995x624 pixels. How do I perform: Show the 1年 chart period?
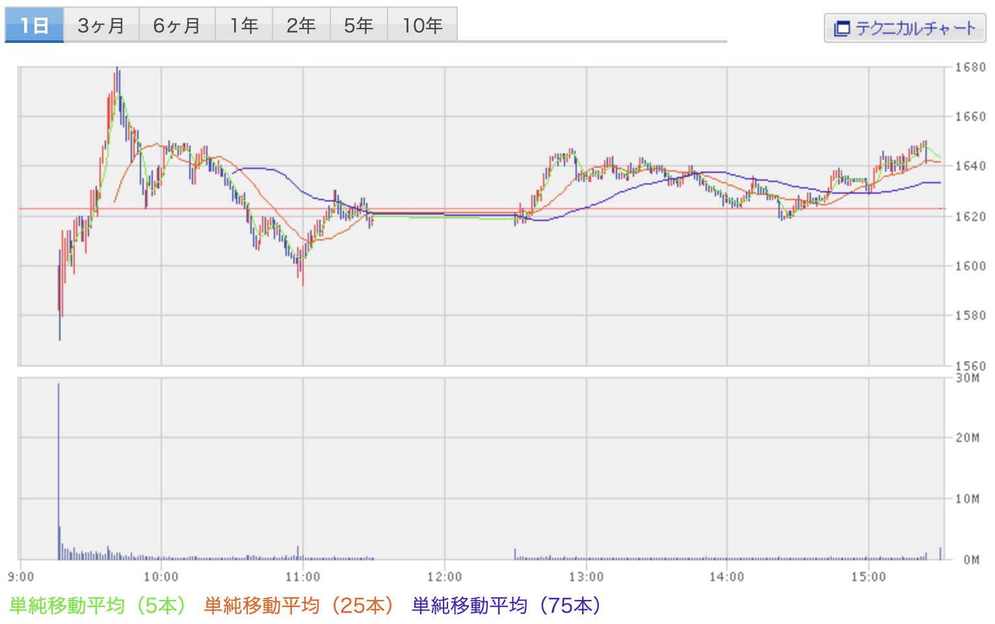(244, 25)
